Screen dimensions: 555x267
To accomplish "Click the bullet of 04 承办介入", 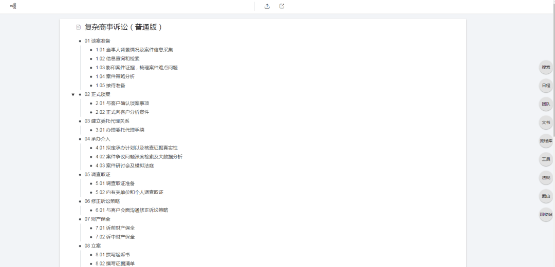I will [80, 139].
